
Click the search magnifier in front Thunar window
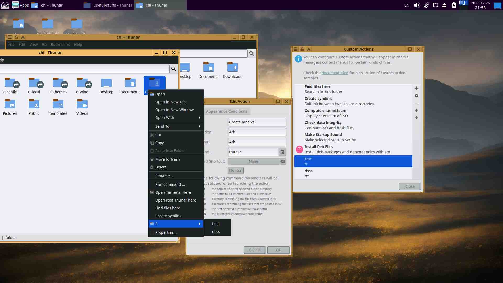pyautogui.click(x=173, y=69)
